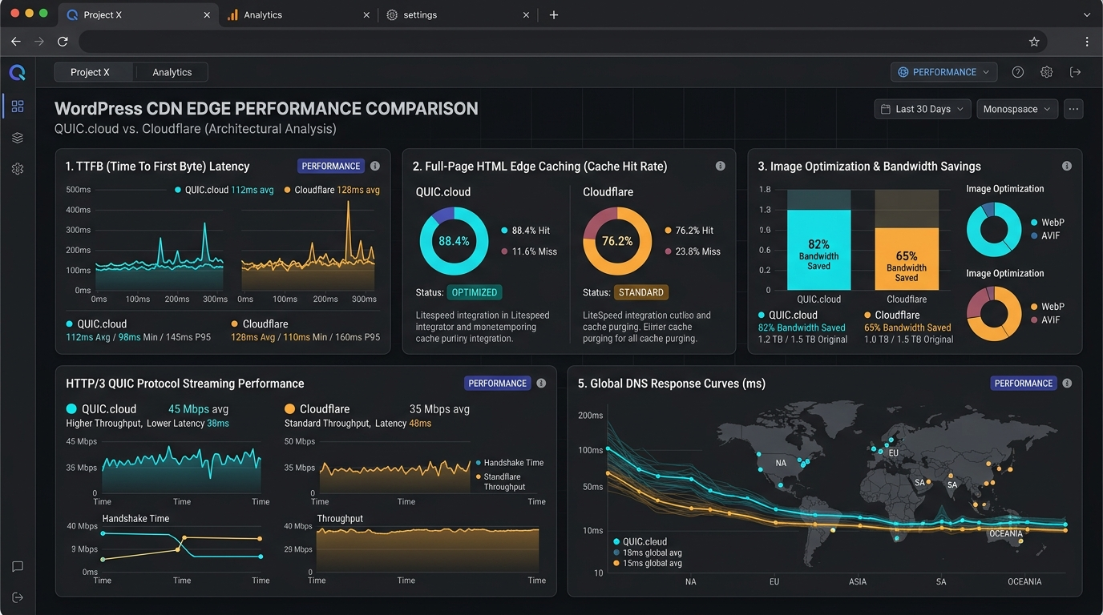The height and width of the screenshot is (615, 1103).
Task: Click the 76.2% Cloudflare donut chart
Action: tap(617, 241)
